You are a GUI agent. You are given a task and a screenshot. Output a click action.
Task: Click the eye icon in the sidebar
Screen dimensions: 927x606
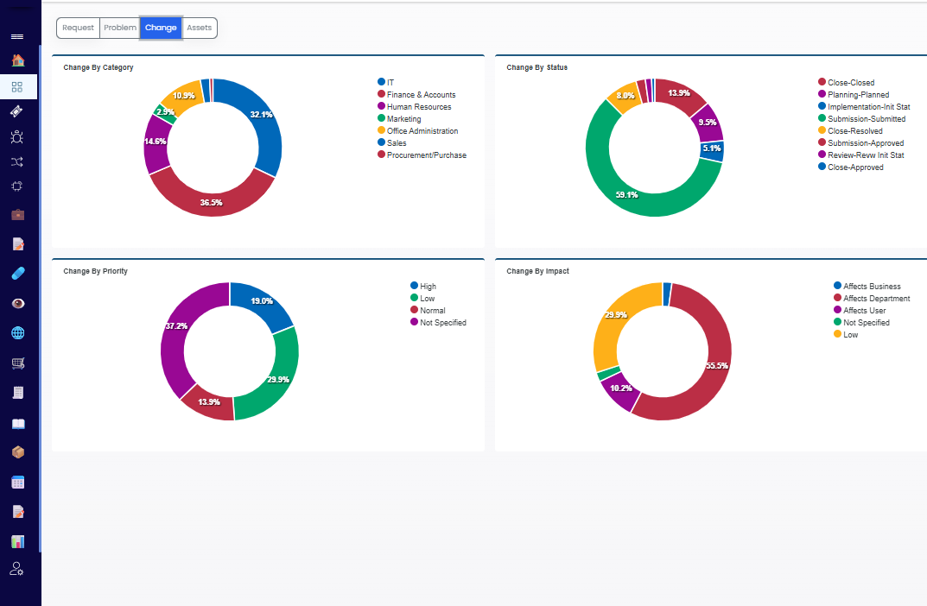(18, 304)
